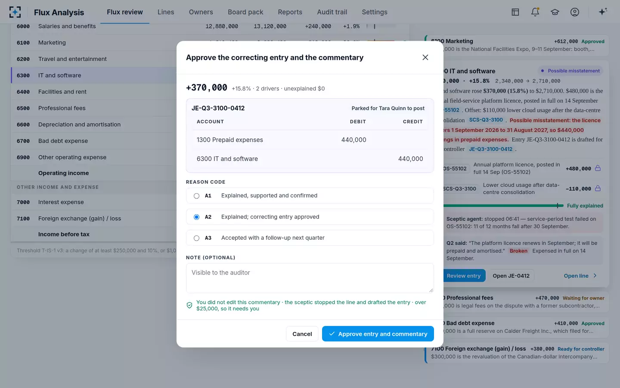The width and height of the screenshot is (620, 388).
Task: Close the approve correcting entry dialog
Action: [x=425, y=57]
